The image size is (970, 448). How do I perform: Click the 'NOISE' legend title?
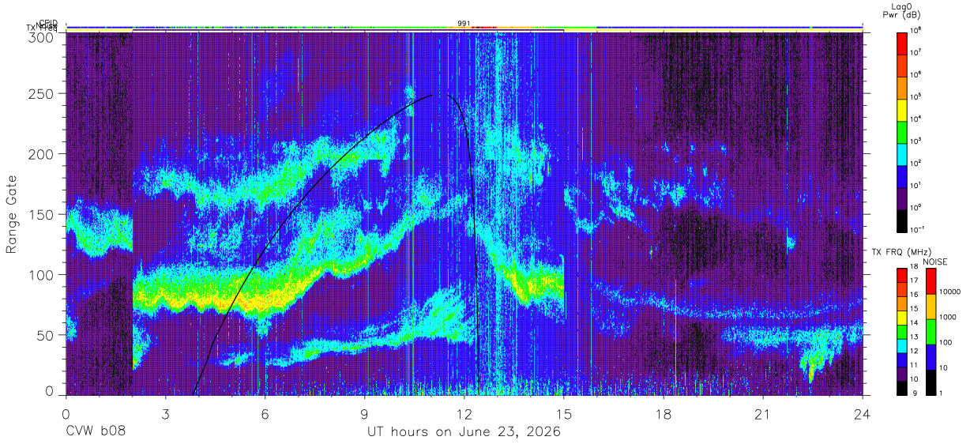[x=935, y=262]
